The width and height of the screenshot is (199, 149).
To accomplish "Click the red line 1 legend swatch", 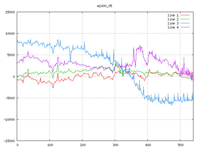I will (x=185, y=15).
